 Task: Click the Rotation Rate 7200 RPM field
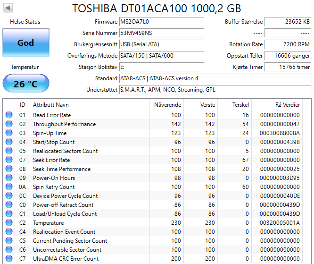click(x=288, y=44)
